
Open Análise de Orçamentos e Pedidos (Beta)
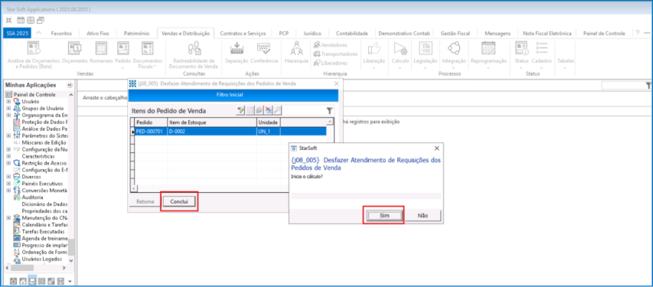click(x=34, y=54)
